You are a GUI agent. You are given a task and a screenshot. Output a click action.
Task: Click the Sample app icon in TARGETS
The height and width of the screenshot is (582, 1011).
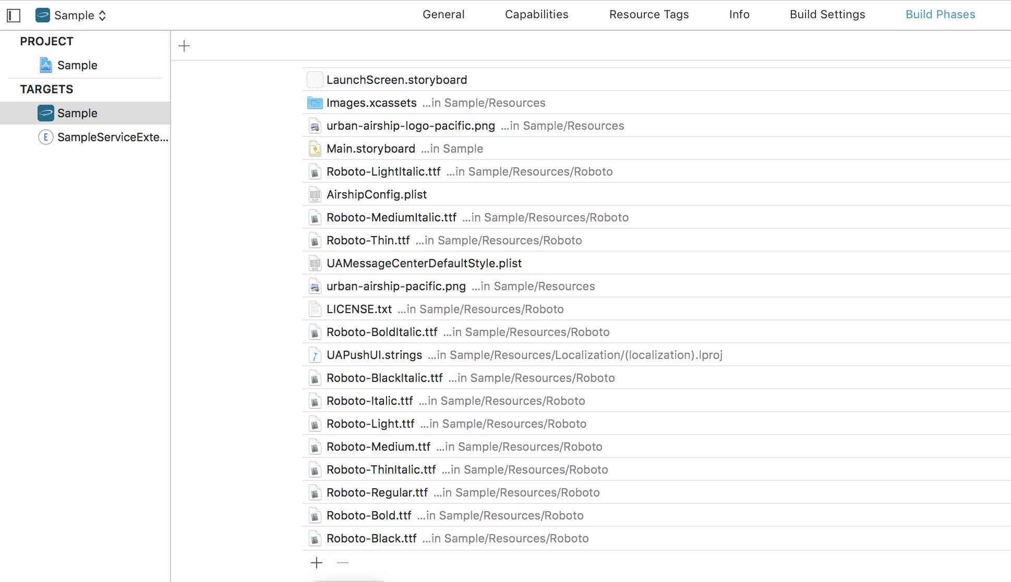tap(46, 113)
